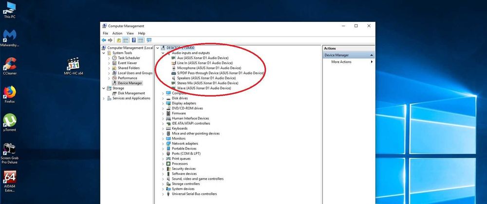The width and height of the screenshot is (487, 204).
Task: Select the Storage controllers row
Action: (186, 184)
